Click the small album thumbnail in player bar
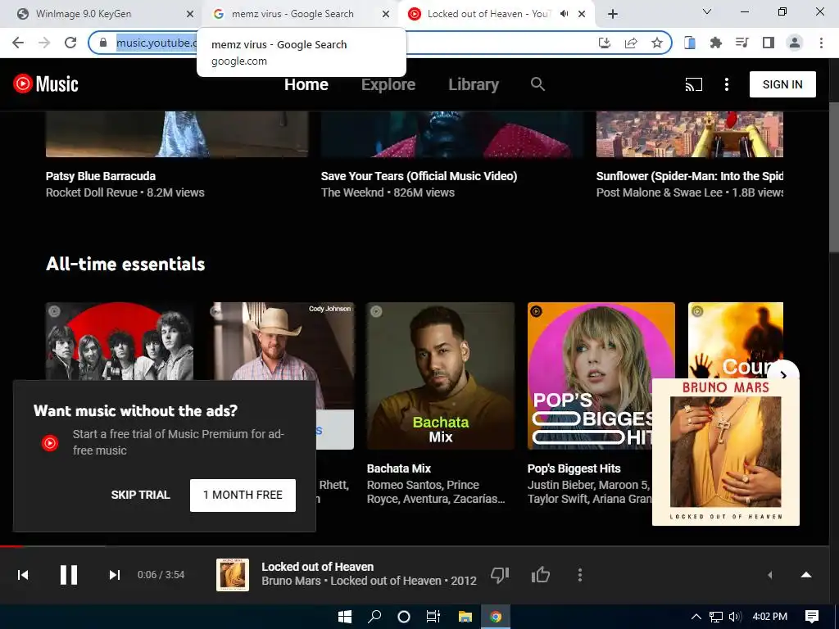 tap(233, 575)
